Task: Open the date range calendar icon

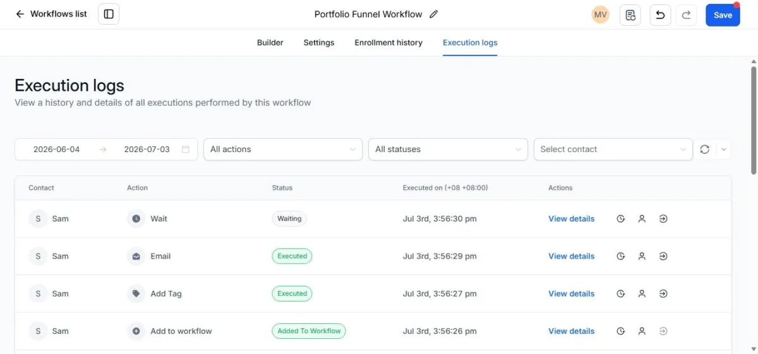Action: pyautogui.click(x=186, y=150)
